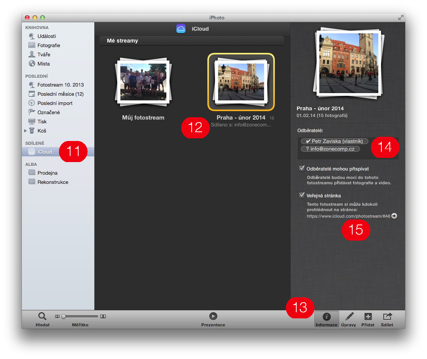Select iCloud under Sdílené
The image size is (427, 359).
44,152
